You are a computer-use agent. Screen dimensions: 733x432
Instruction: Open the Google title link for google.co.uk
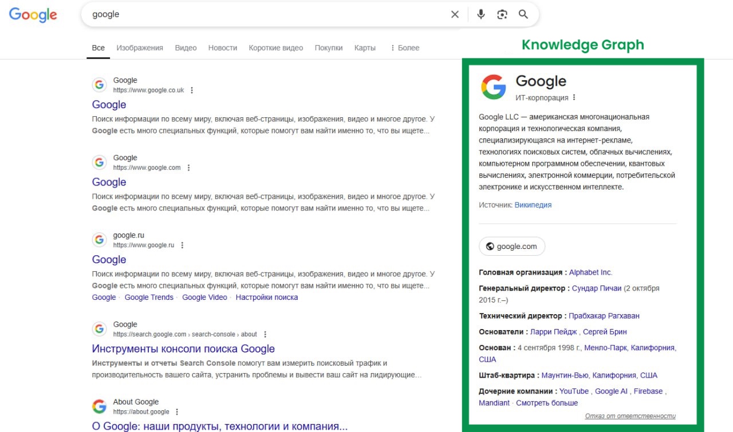click(x=109, y=105)
